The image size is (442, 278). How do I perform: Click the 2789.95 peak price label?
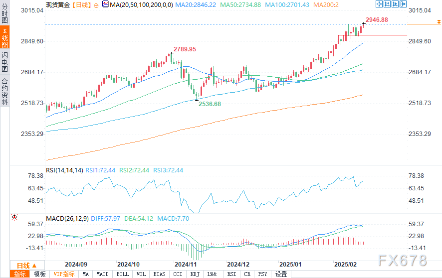click(185, 49)
